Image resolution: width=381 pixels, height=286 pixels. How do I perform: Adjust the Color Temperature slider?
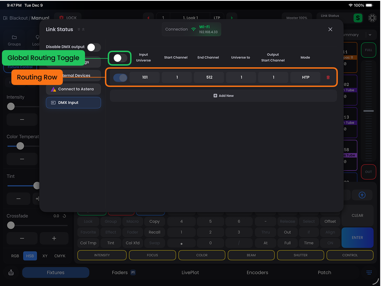coord(20,146)
